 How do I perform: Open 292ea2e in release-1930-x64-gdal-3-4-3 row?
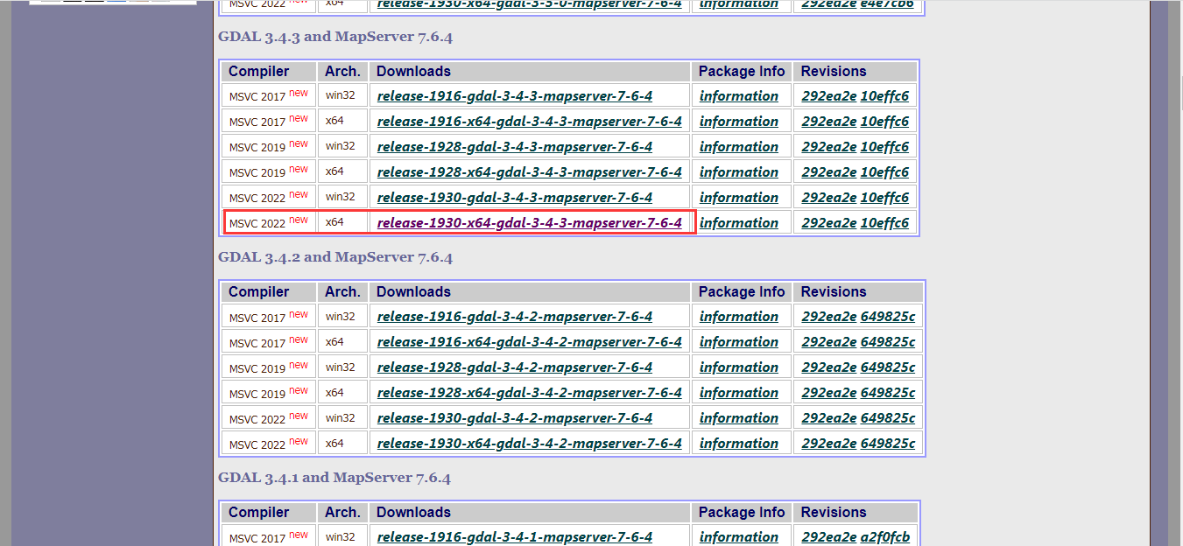point(829,223)
